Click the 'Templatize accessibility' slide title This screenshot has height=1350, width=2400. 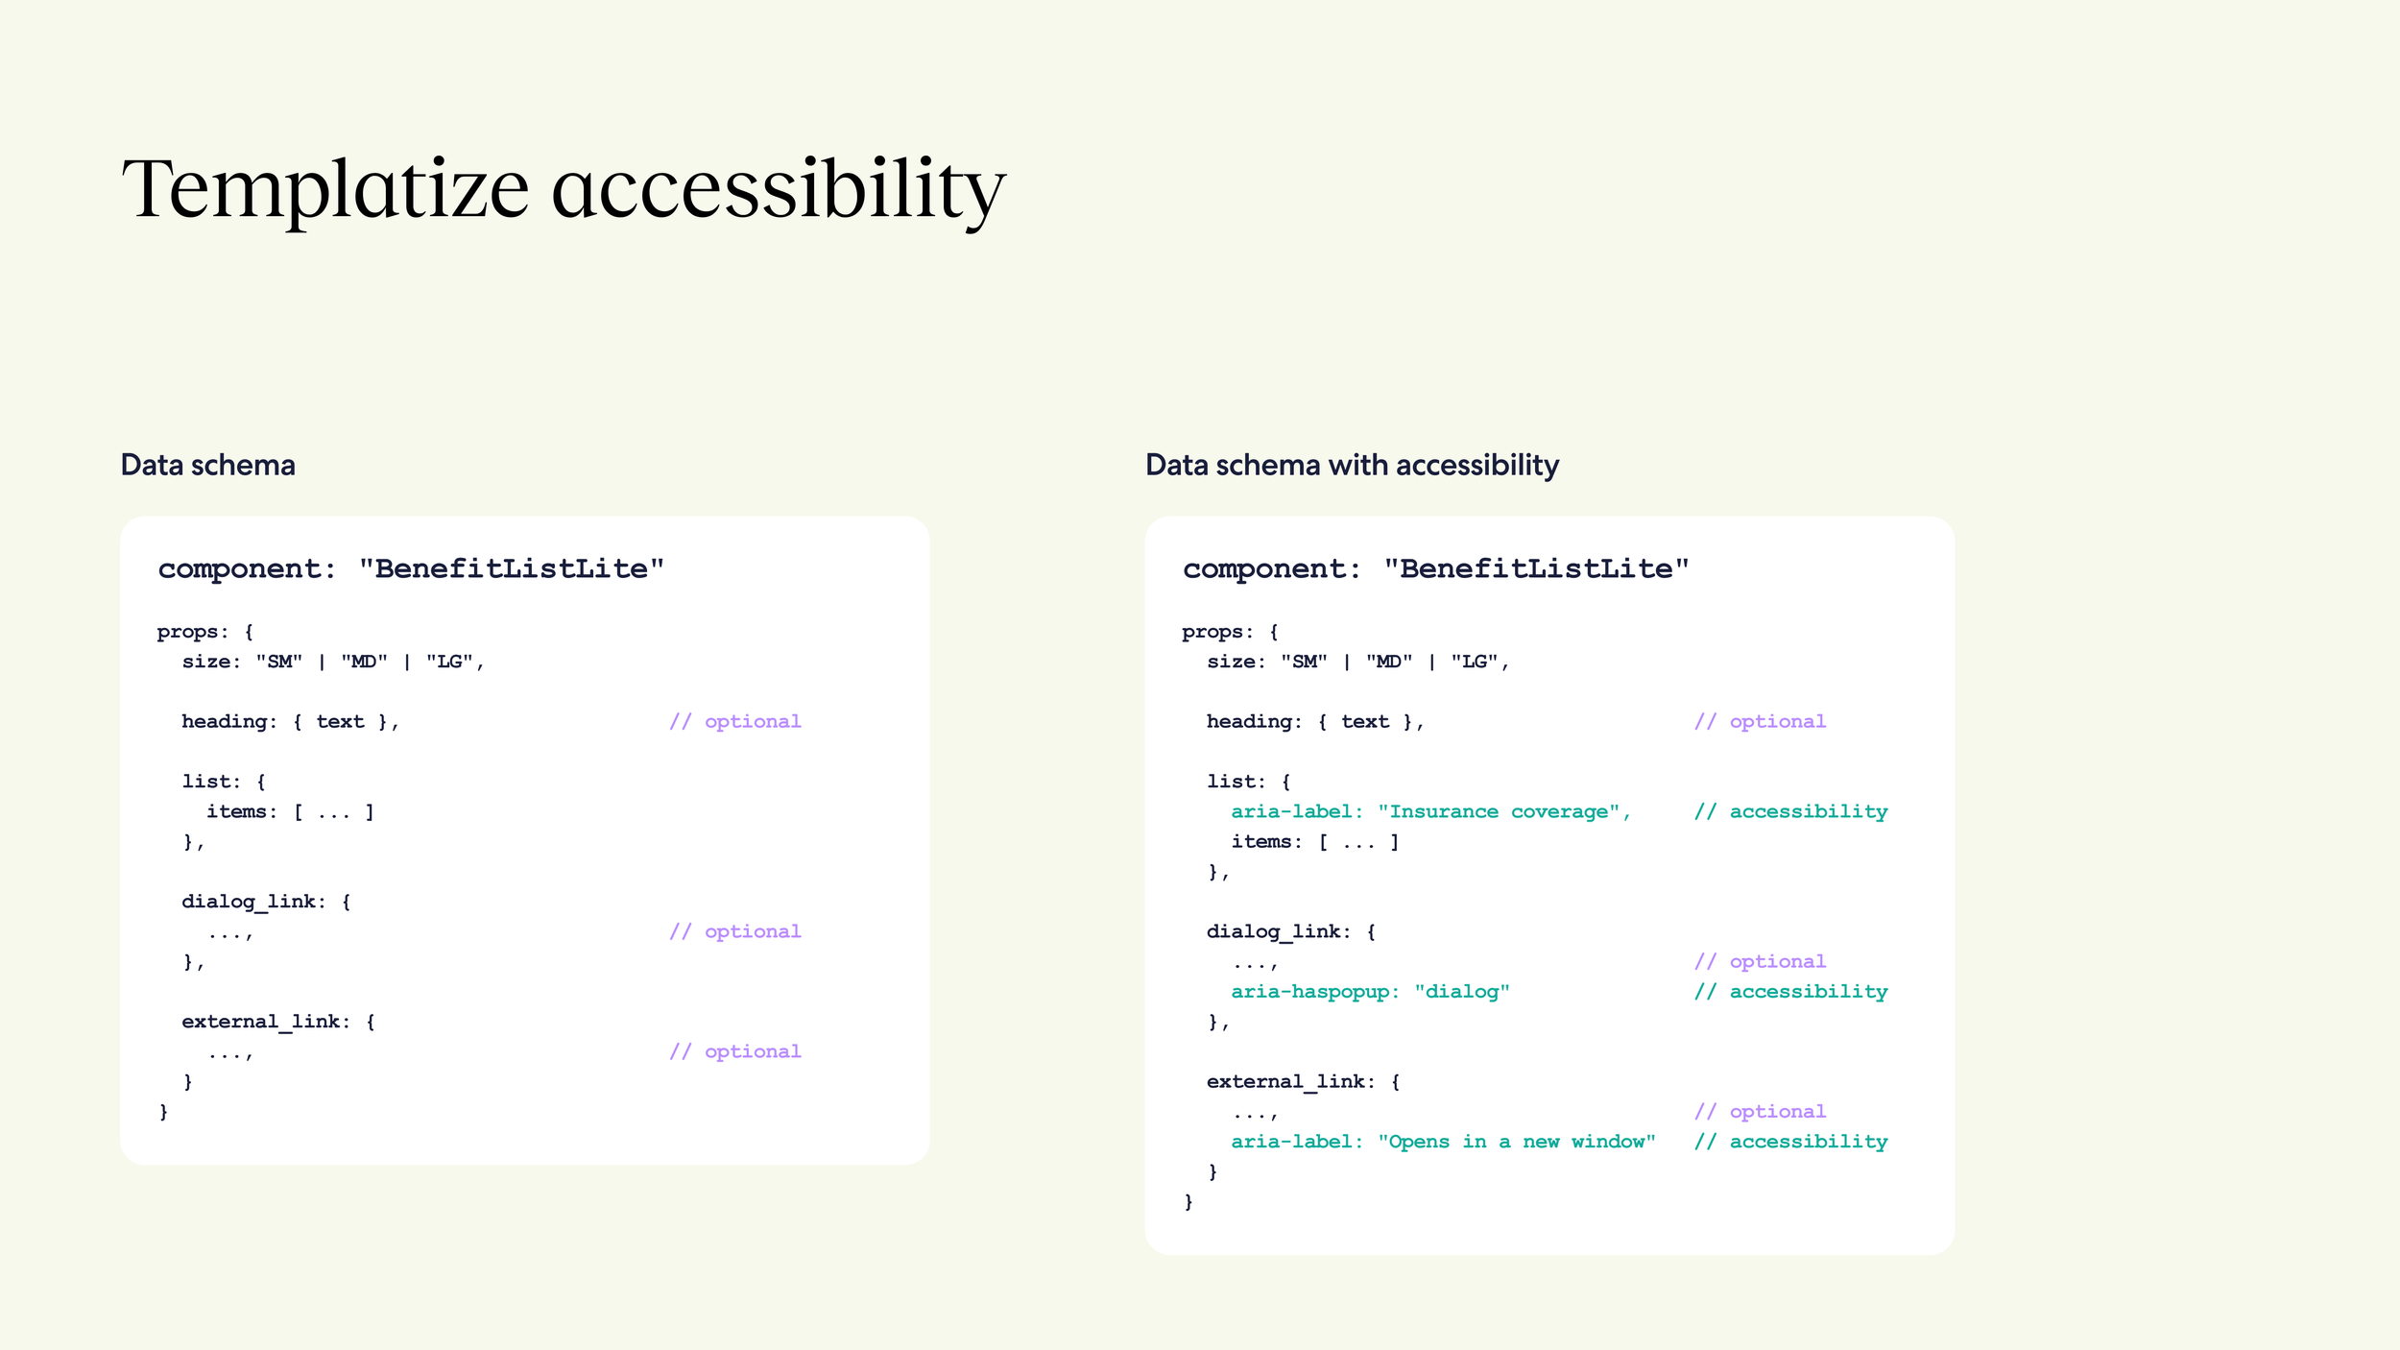click(x=564, y=190)
